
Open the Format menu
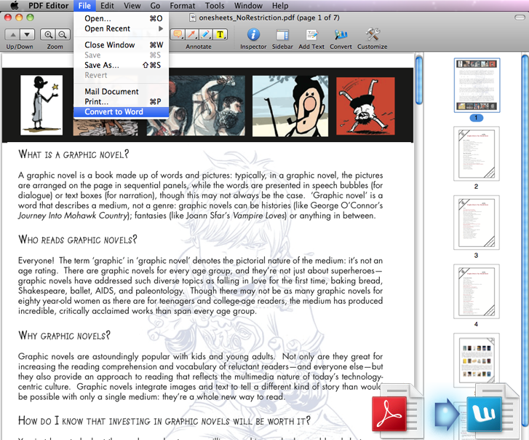coord(183,6)
